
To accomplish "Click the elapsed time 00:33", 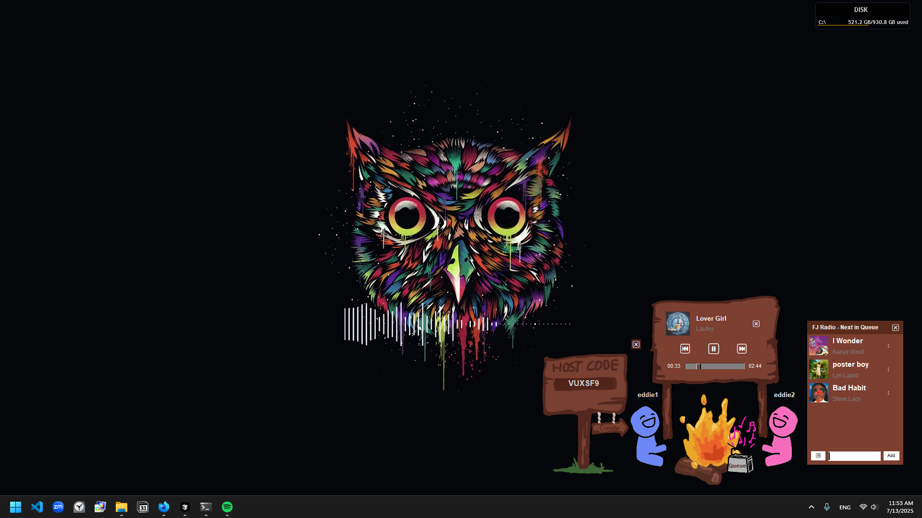I will [x=674, y=366].
